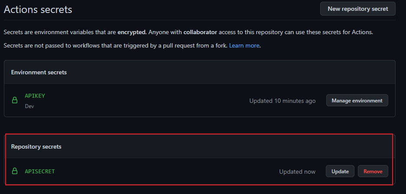Viewport: 406px width, 194px height.
Task: Click the phrase 'Secrets are environment variables'
Action: [55, 32]
